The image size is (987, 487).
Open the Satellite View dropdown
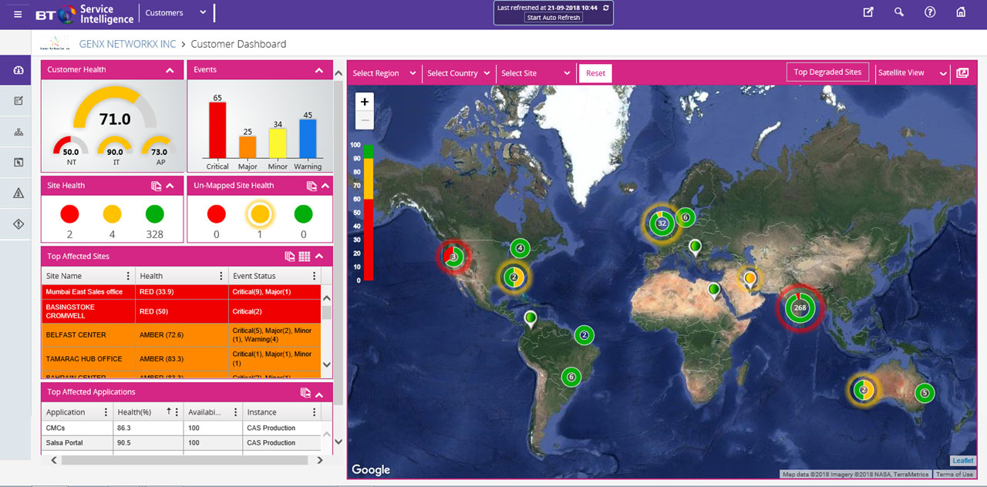[x=912, y=73]
